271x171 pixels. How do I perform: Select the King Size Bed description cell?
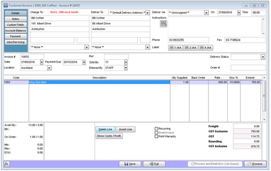tap(99, 82)
